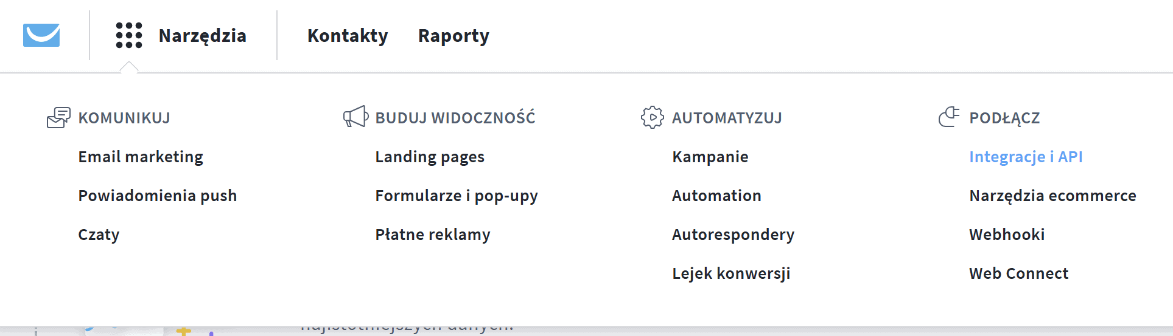Click the Automatyzuj gear play icon
1173x336 pixels.
click(x=653, y=117)
